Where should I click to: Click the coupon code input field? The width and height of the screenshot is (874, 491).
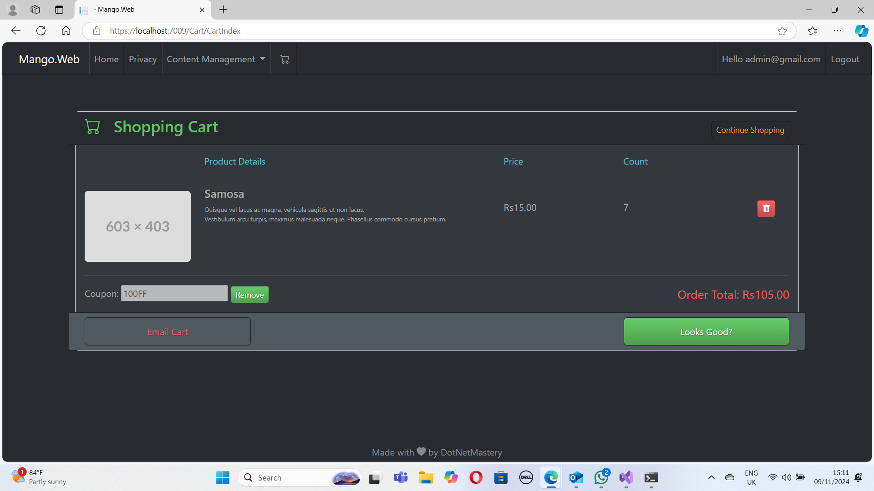[x=174, y=294]
